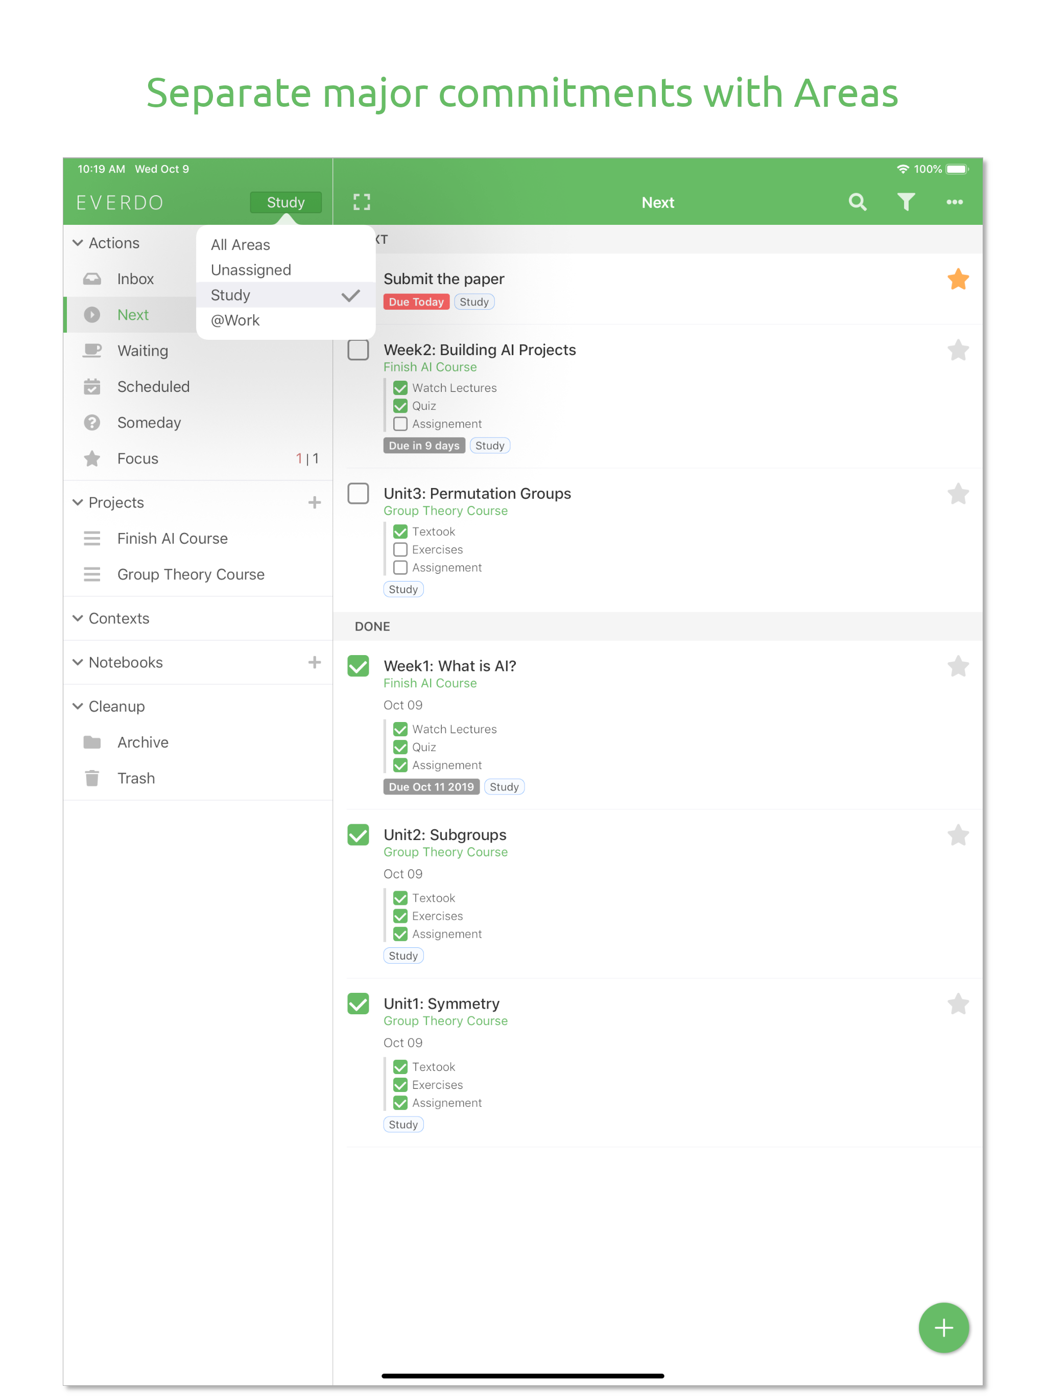
Task: Click the Someday question mark icon
Action: (92, 423)
